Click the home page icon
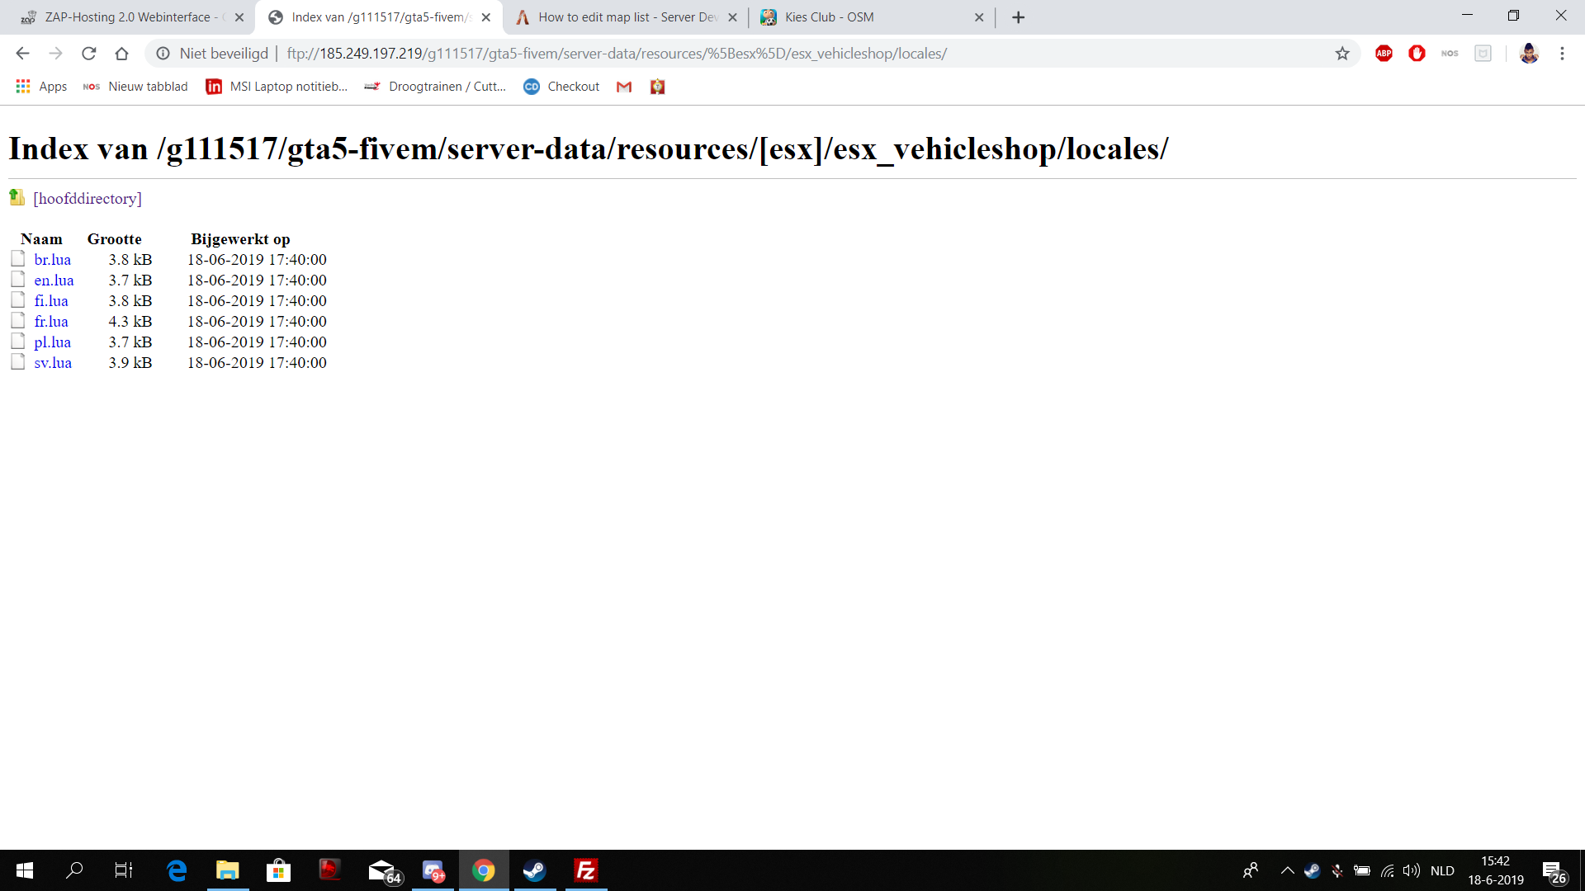 (x=121, y=54)
